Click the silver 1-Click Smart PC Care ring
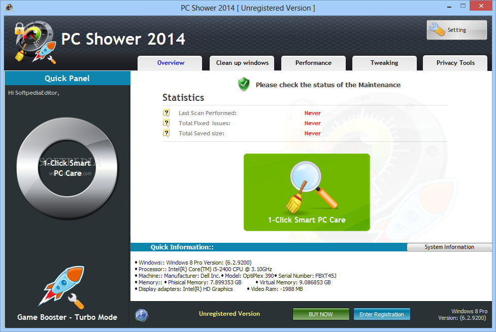 [x=67, y=168]
